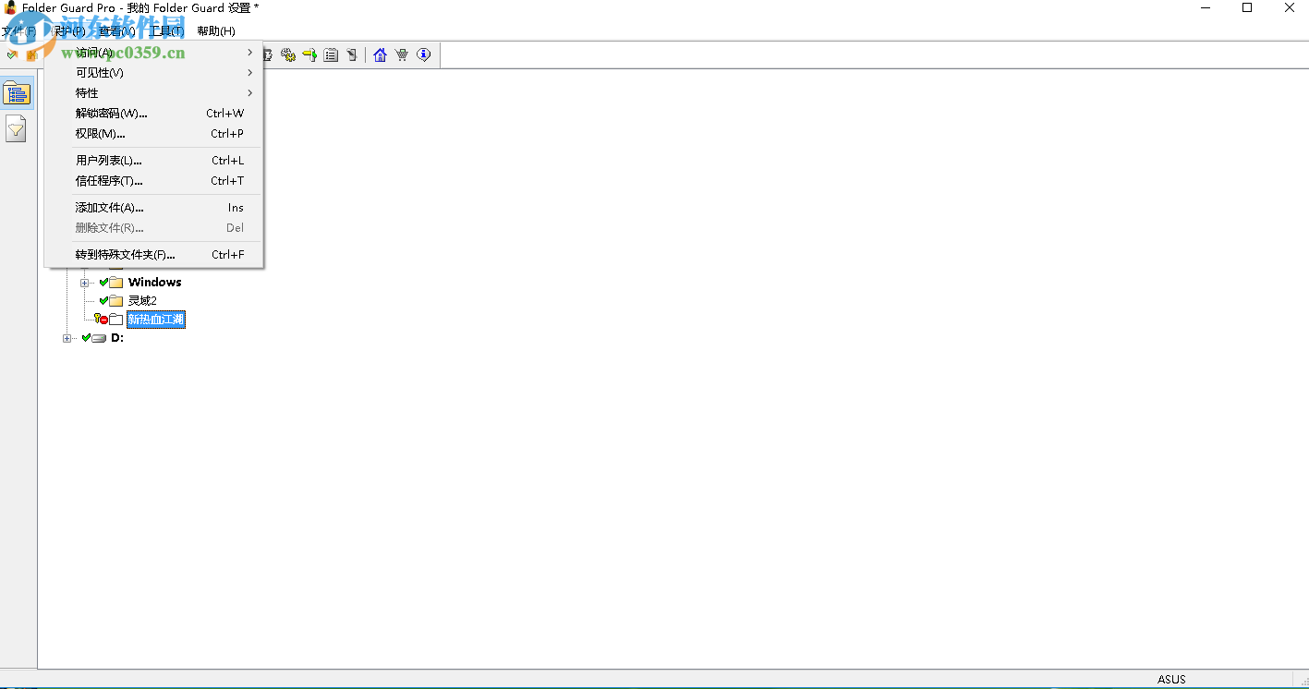Expand the 访问(A) submenu

coord(154,53)
